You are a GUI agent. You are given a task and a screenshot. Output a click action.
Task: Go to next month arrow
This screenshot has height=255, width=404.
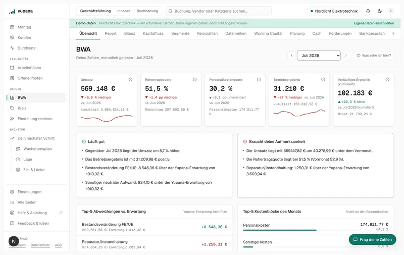click(346, 56)
